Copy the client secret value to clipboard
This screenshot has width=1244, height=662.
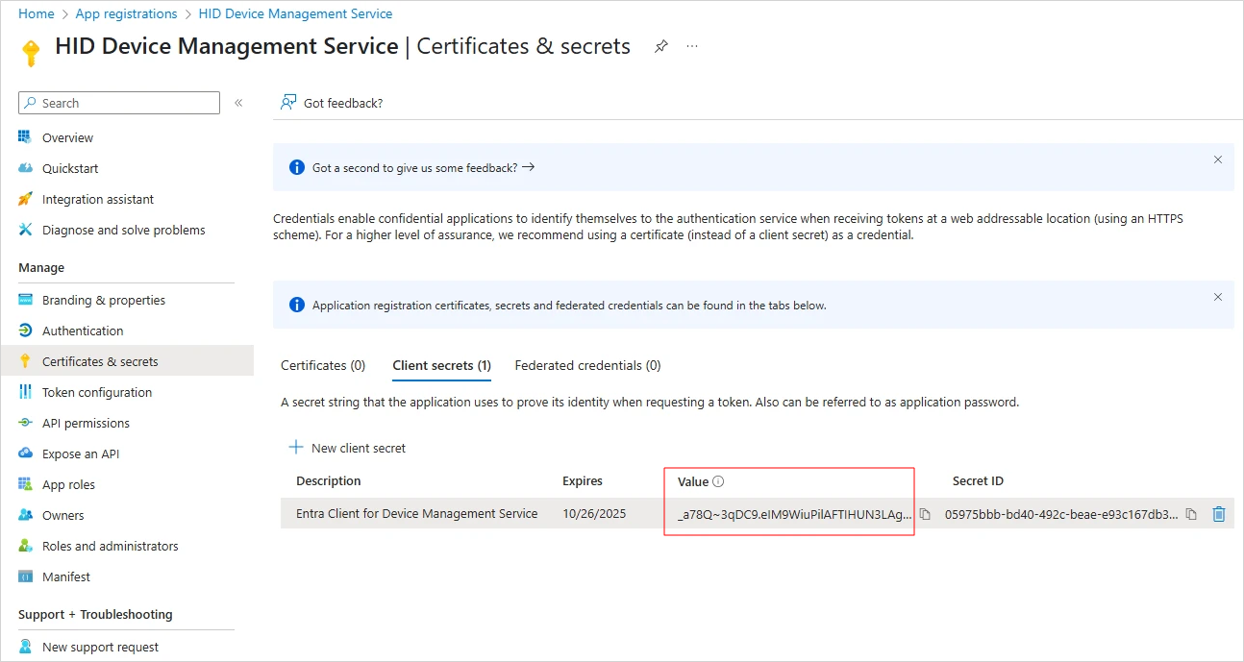(925, 514)
